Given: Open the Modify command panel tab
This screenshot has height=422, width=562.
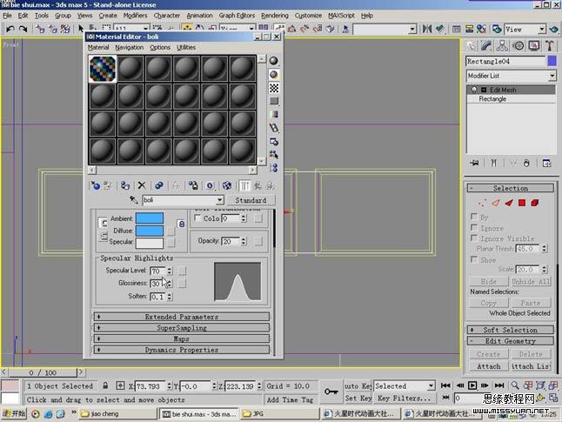Looking at the screenshot, I should 486,46.
